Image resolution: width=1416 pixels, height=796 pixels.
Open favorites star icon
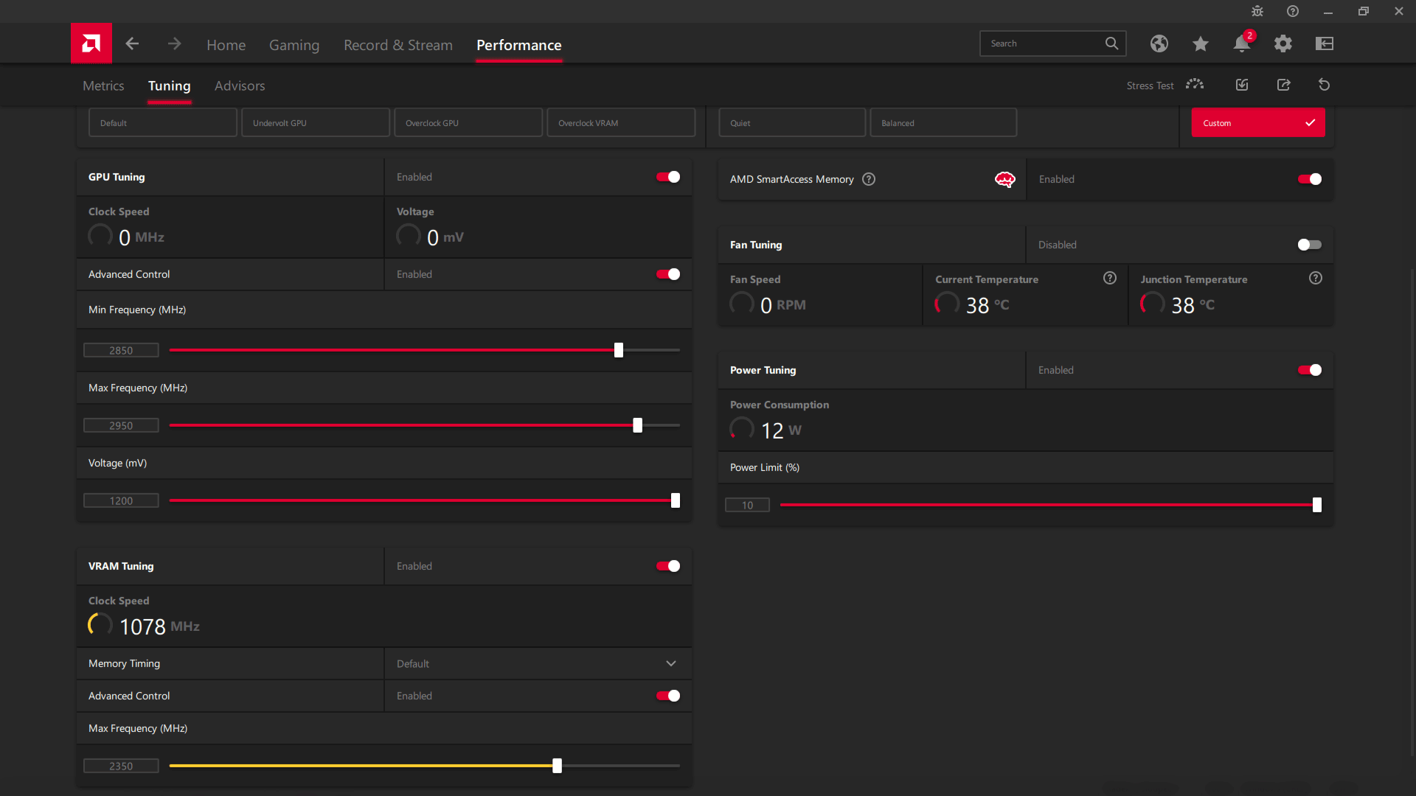click(x=1200, y=43)
